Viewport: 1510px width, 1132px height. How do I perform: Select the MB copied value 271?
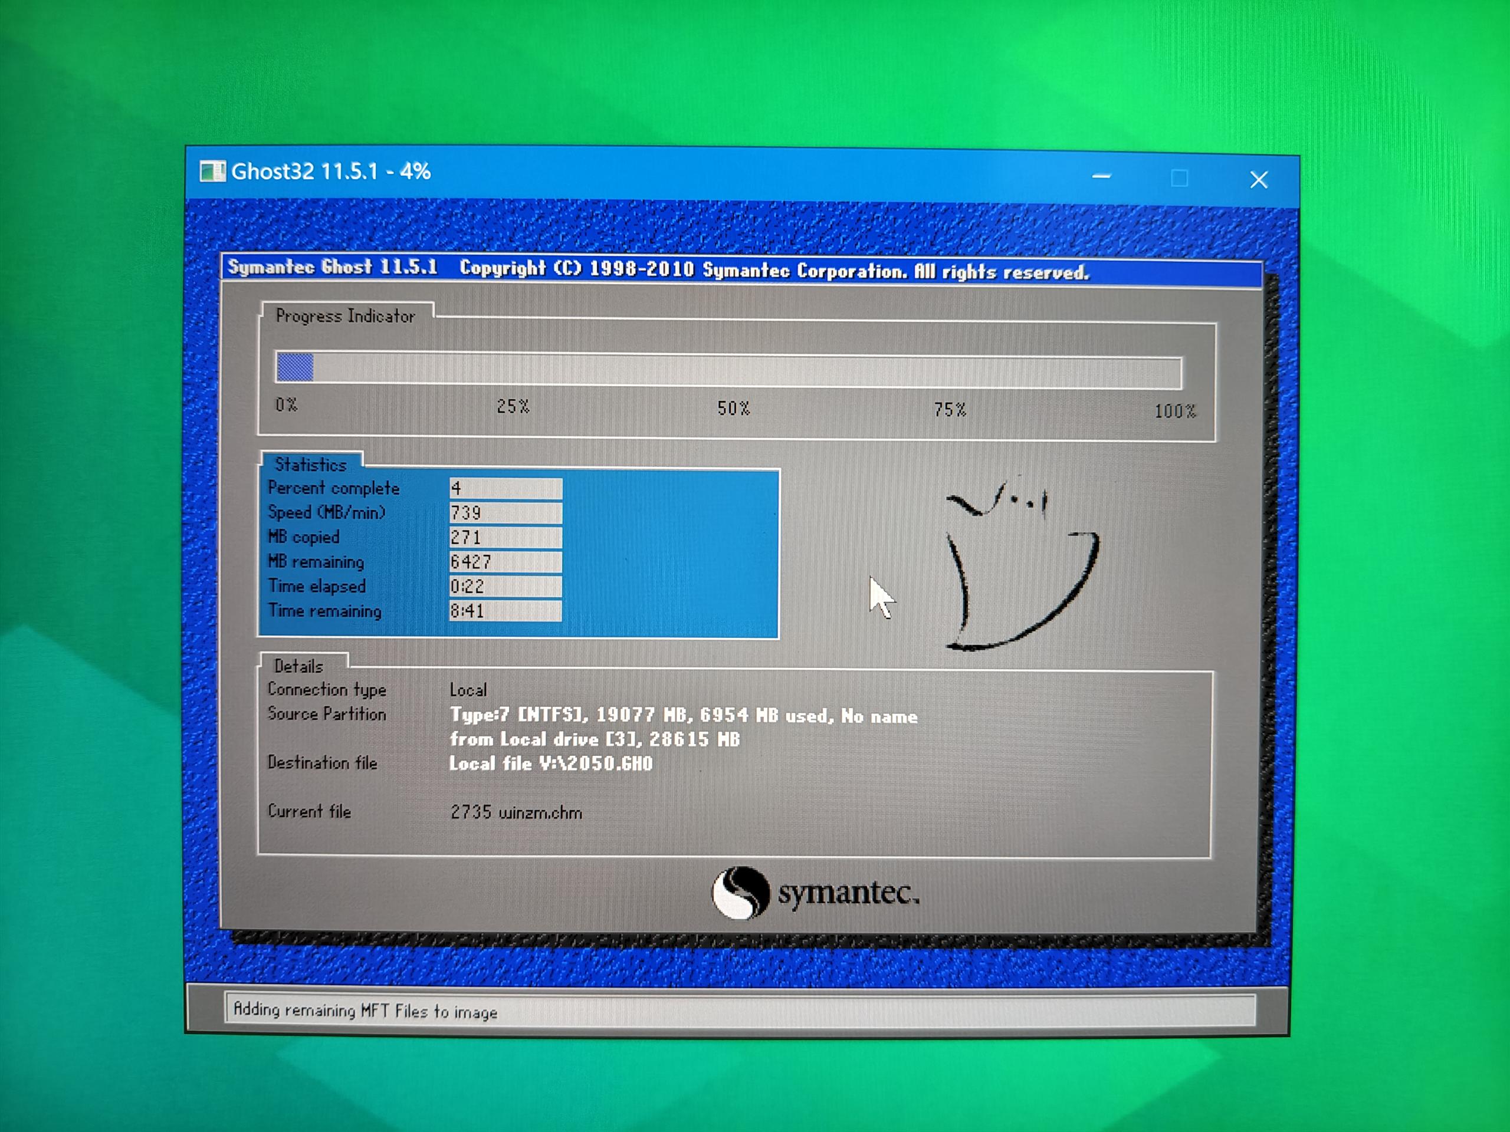[506, 538]
